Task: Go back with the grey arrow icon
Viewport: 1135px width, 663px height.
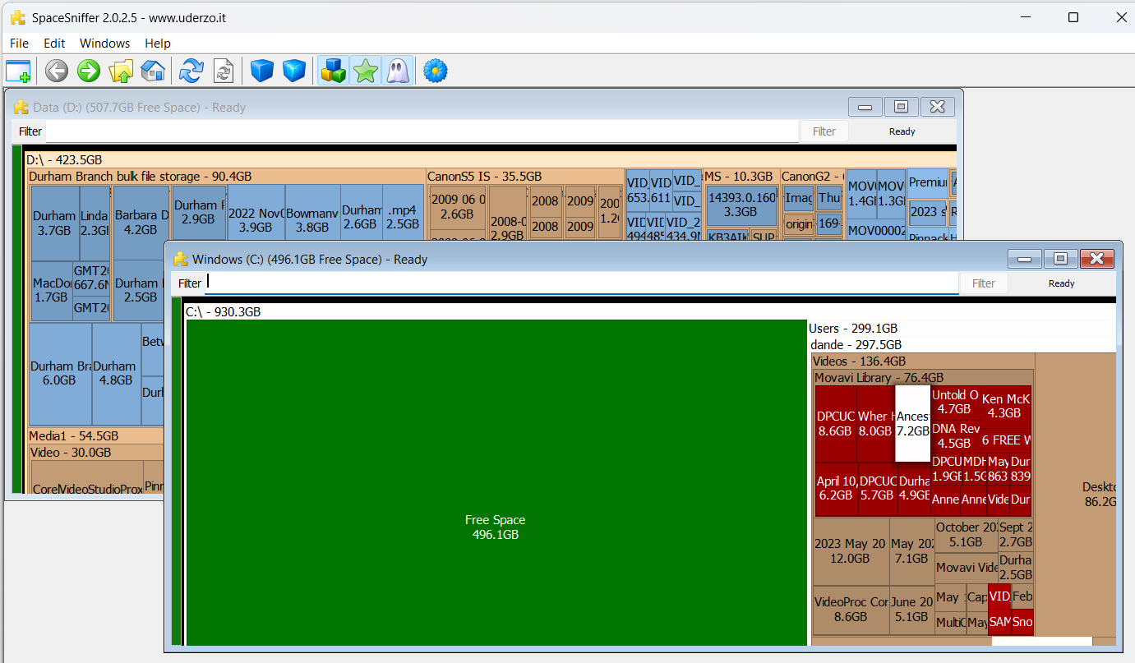Action: (x=56, y=71)
